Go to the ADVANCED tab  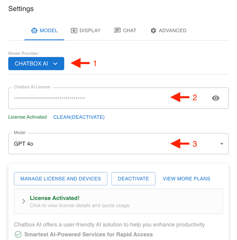click(168, 31)
